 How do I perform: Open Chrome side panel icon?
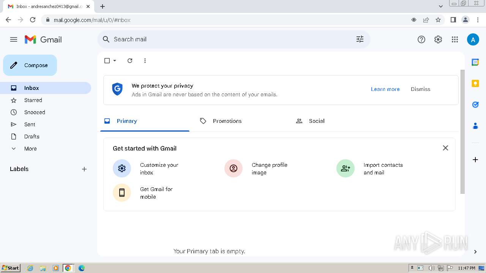tap(453, 20)
